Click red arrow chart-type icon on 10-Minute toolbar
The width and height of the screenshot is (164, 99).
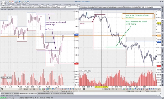(x=120, y=89)
